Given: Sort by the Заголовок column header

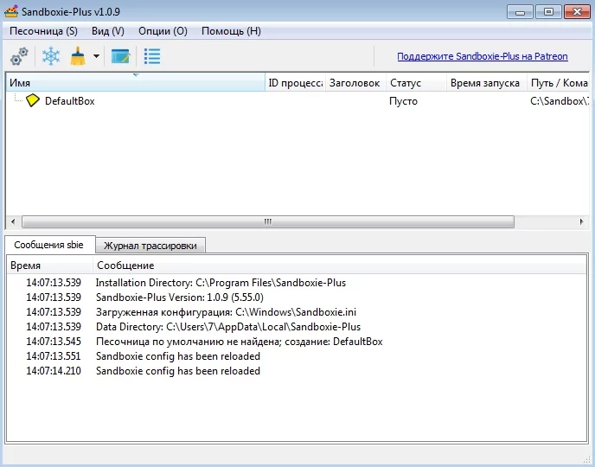Looking at the screenshot, I should tap(355, 83).
